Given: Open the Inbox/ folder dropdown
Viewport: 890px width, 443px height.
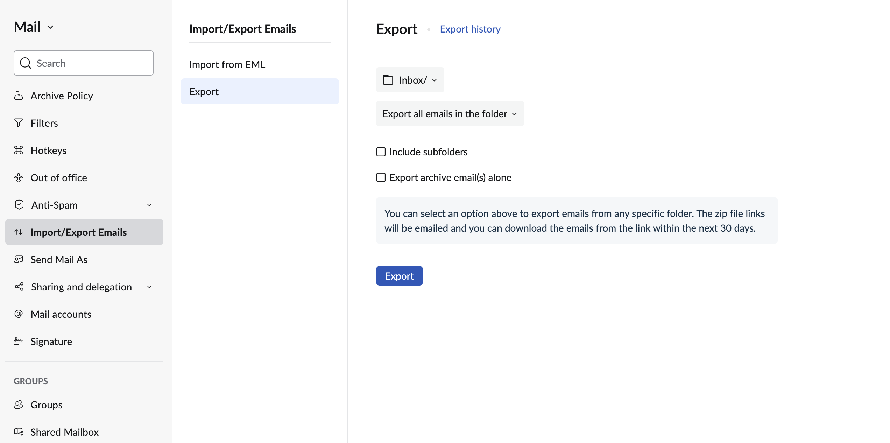Looking at the screenshot, I should tap(410, 80).
